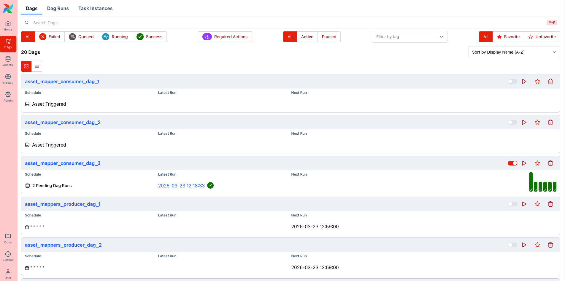Enable asset_mappers_producer_dag_1 toggle

point(512,204)
